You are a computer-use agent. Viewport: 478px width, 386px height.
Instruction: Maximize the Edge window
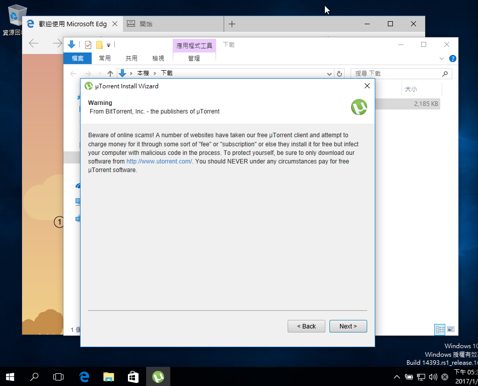point(390,24)
